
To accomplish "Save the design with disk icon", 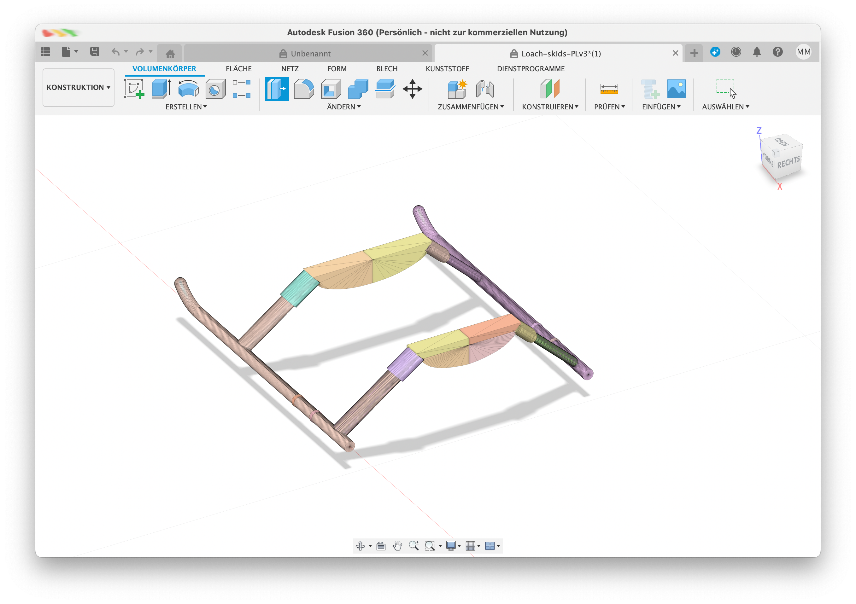I will (95, 52).
